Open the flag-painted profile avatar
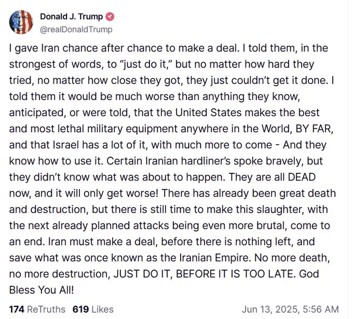This screenshot has height=319, width=353. tap(21, 22)
